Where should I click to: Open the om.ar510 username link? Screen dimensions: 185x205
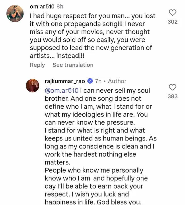coord(42,7)
